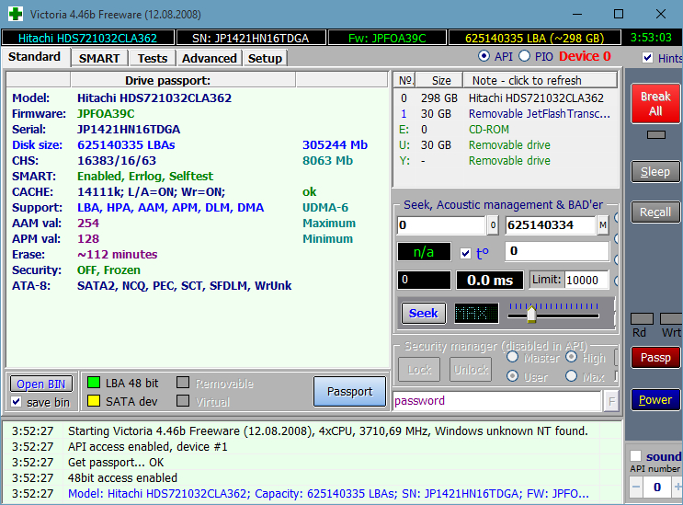Click the F button beside password field
This screenshot has width=683, height=505.
pos(612,401)
